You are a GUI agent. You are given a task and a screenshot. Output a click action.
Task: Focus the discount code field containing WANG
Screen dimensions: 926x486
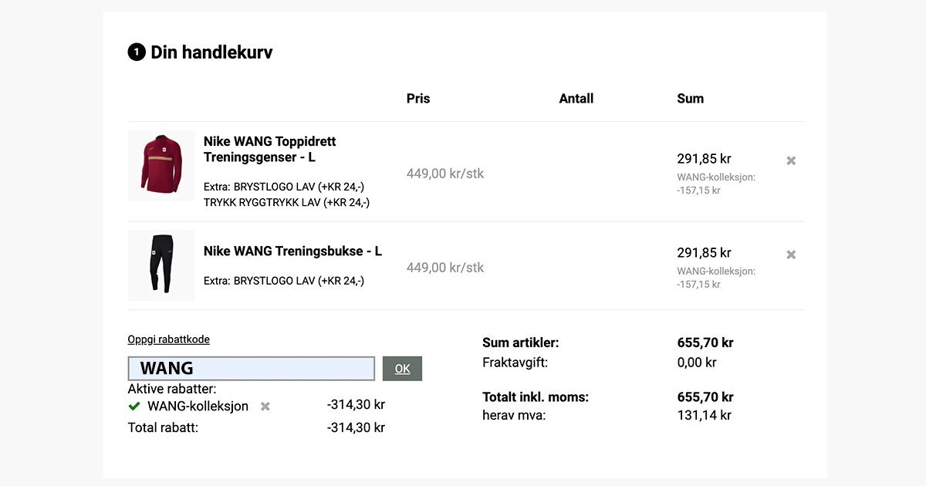(x=252, y=369)
